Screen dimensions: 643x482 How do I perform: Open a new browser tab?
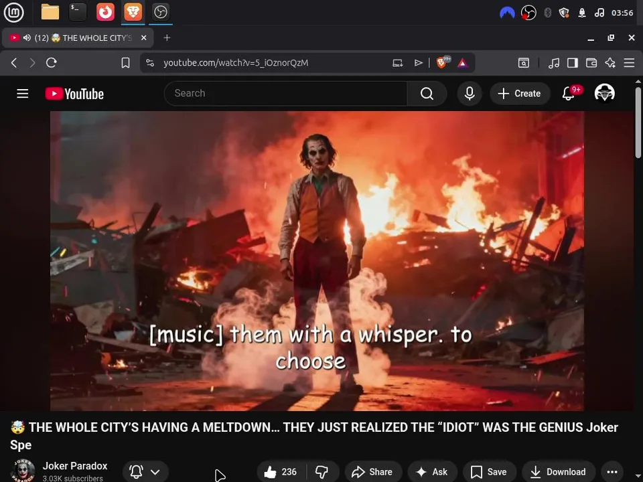point(167,37)
